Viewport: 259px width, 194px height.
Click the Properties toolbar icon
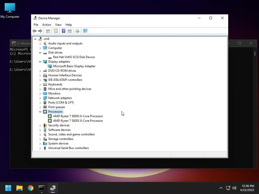click(x=56, y=31)
